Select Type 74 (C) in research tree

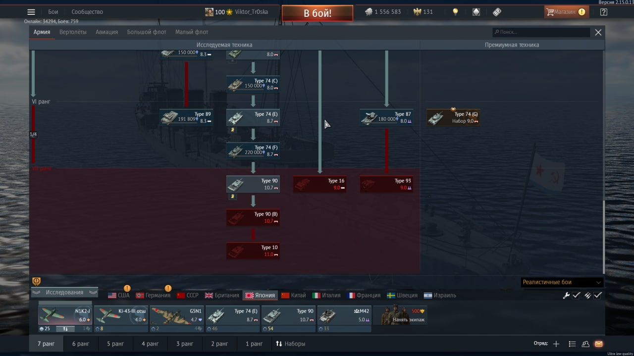coord(253,84)
